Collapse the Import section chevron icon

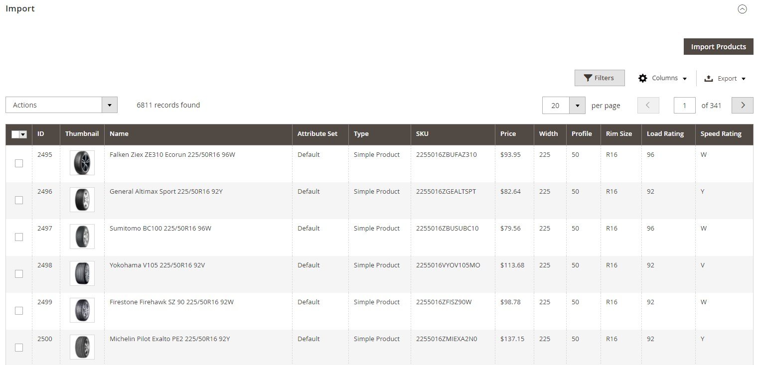[x=742, y=9]
